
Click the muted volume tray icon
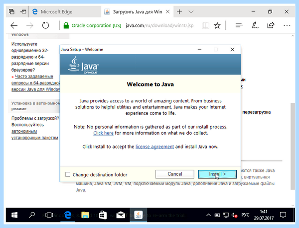pyautogui.click(x=234, y=215)
